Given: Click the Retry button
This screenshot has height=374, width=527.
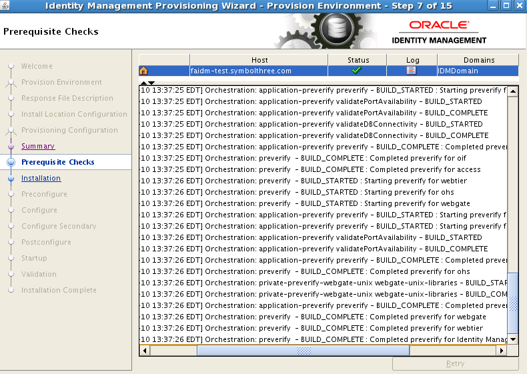Looking at the screenshot, I should pyautogui.click(x=455, y=364).
